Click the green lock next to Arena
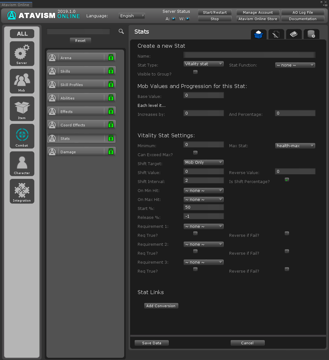This screenshot has width=329, height=360. coord(111,58)
